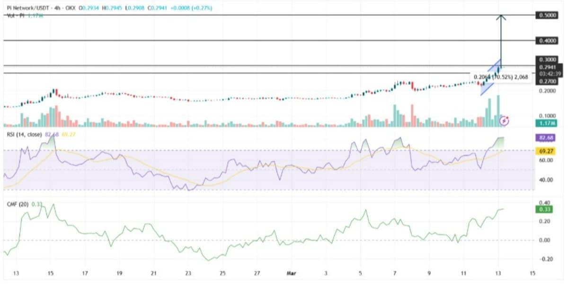Click the RSI (14, close) indicator legend
Viewport: 568px width, 284px height.
pyautogui.click(x=24, y=135)
